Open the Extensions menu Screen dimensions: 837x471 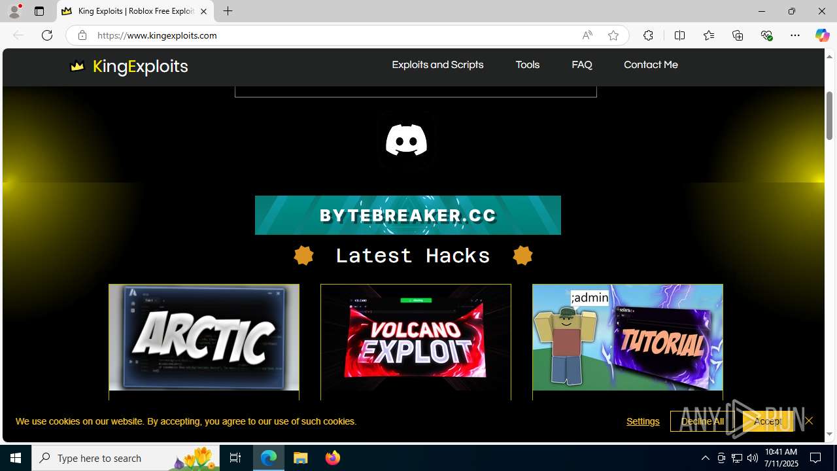(648, 35)
